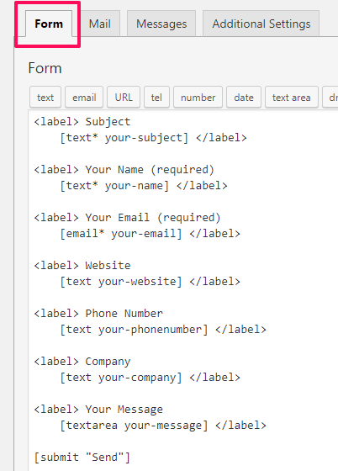Screen dimensions: 338x471
Task: Insert a date field tag
Action: tap(244, 98)
